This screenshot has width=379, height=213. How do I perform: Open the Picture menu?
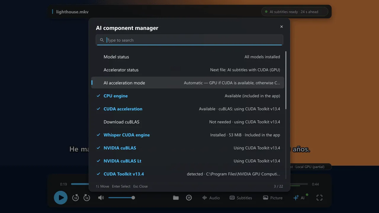pos(273,198)
